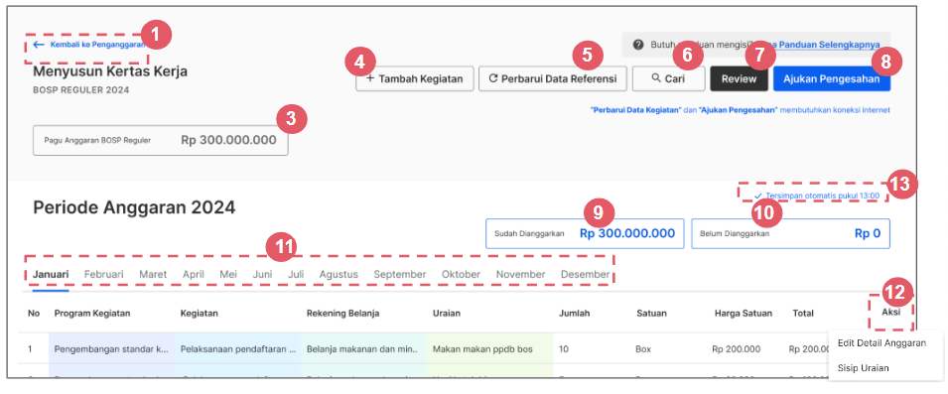Click the Sudah Dianggarkan amount box
Screen dimensions: 948x394
point(585,233)
